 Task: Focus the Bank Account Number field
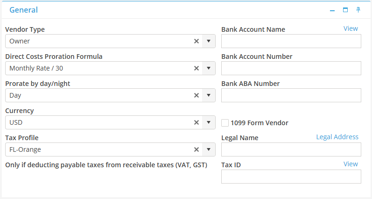pos(291,68)
